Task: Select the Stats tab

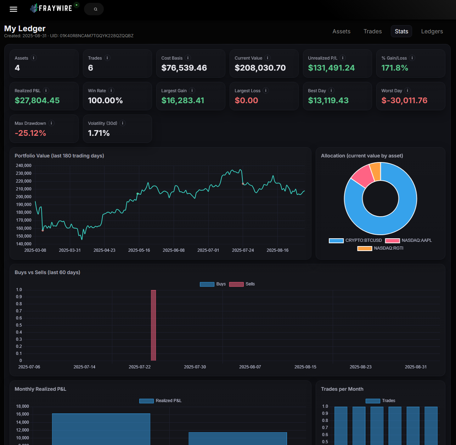Action: 401,31
